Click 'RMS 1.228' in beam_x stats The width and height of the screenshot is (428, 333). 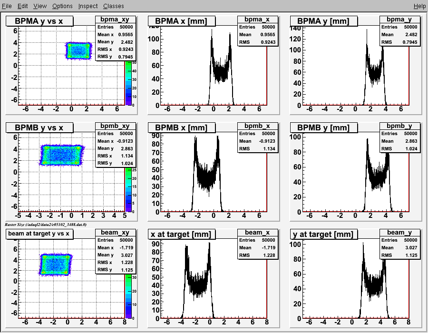tap(257, 255)
